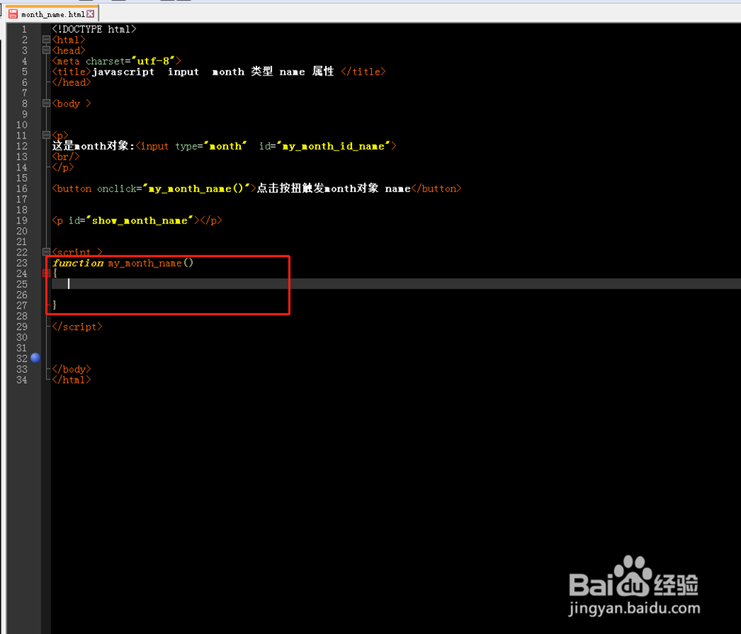Click the </script> closing tag

(x=77, y=327)
